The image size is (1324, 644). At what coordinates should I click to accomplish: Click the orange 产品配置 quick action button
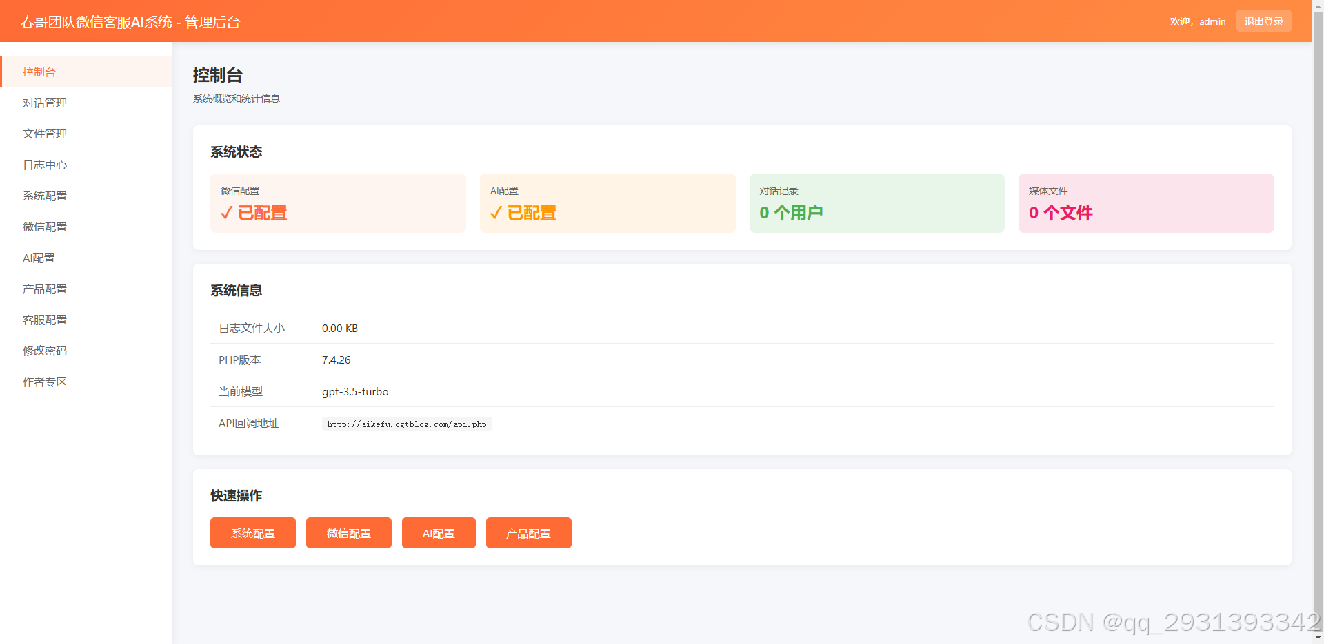click(529, 533)
